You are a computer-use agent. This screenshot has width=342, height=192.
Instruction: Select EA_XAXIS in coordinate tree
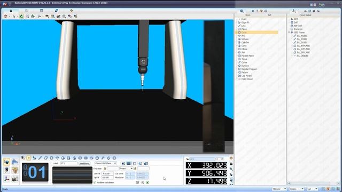click(301, 36)
